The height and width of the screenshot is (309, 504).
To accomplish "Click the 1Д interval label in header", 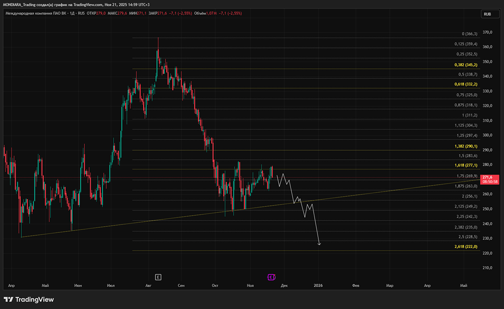I will point(72,14).
